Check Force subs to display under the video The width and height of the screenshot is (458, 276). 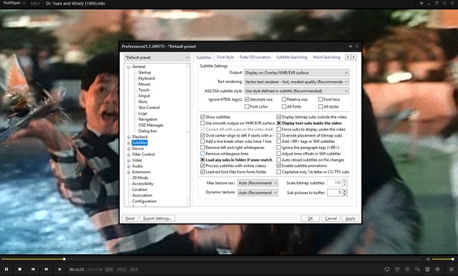[x=279, y=129]
